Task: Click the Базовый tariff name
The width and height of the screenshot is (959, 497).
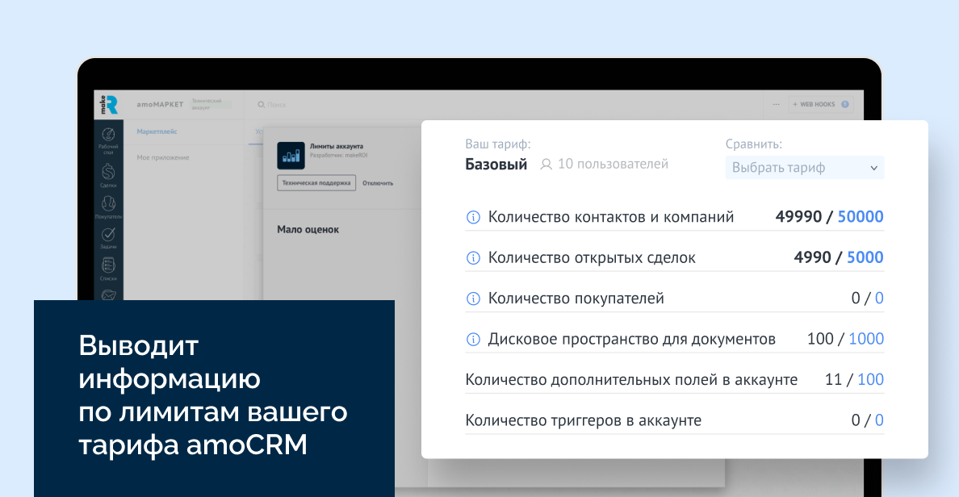Action: 496,165
